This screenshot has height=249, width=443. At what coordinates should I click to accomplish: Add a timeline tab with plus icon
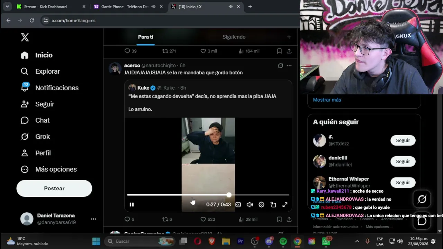click(x=289, y=37)
